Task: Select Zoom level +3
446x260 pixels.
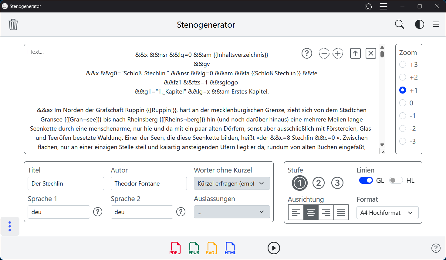Action: (x=403, y=64)
